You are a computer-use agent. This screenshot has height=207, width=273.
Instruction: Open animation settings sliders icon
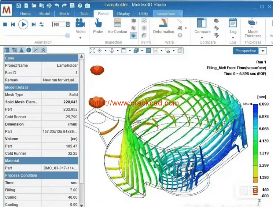[x=42, y=25]
